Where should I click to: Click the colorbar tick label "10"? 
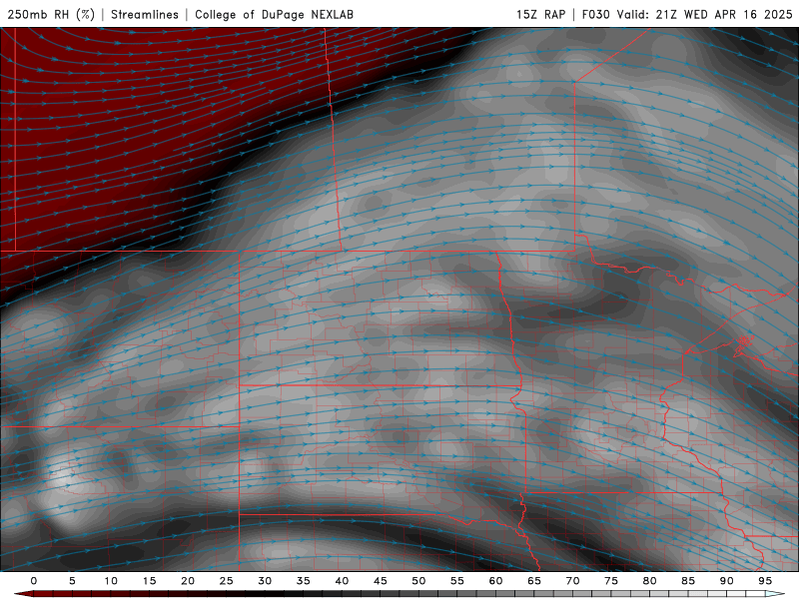[x=111, y=581]
